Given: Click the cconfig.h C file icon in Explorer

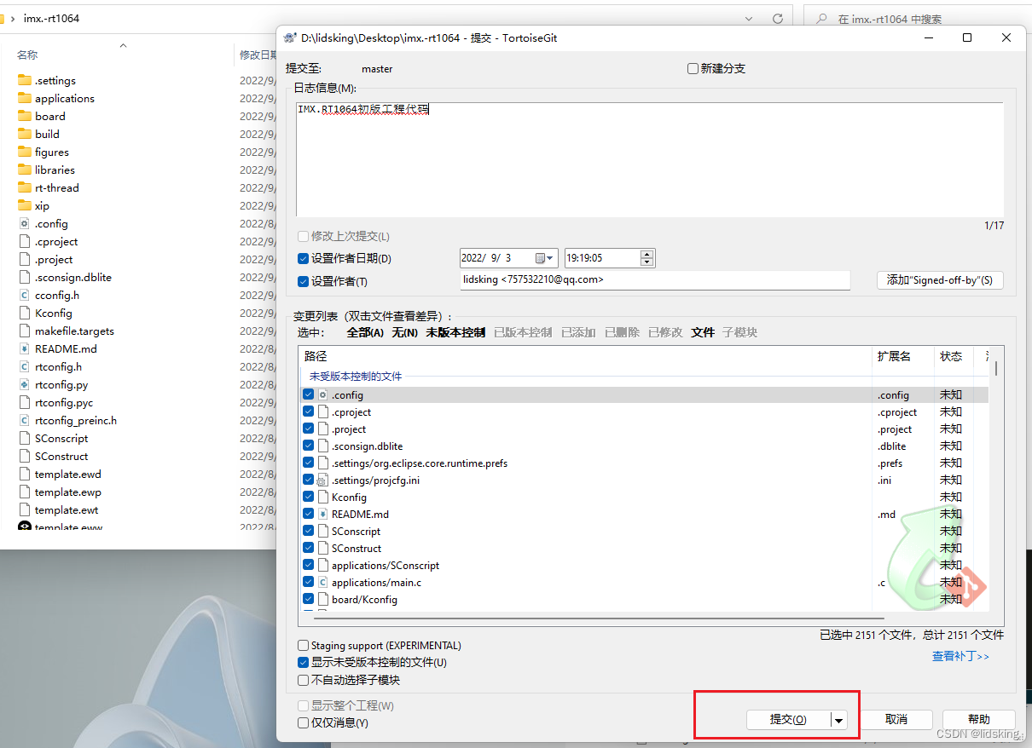Looking at the screenshot, I should point(25,295).
